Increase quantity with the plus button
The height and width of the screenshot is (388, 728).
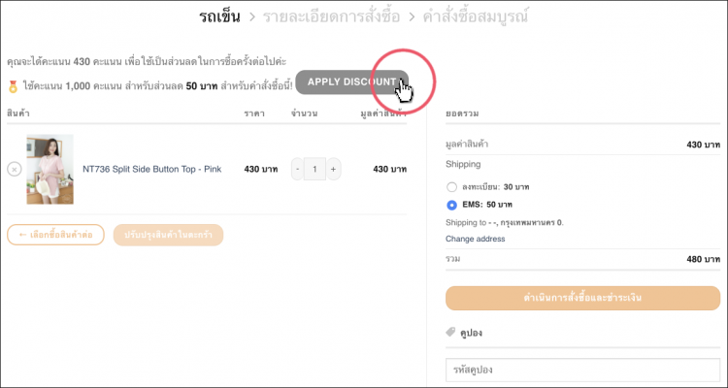pyautogui.click(x=333, y=169)
